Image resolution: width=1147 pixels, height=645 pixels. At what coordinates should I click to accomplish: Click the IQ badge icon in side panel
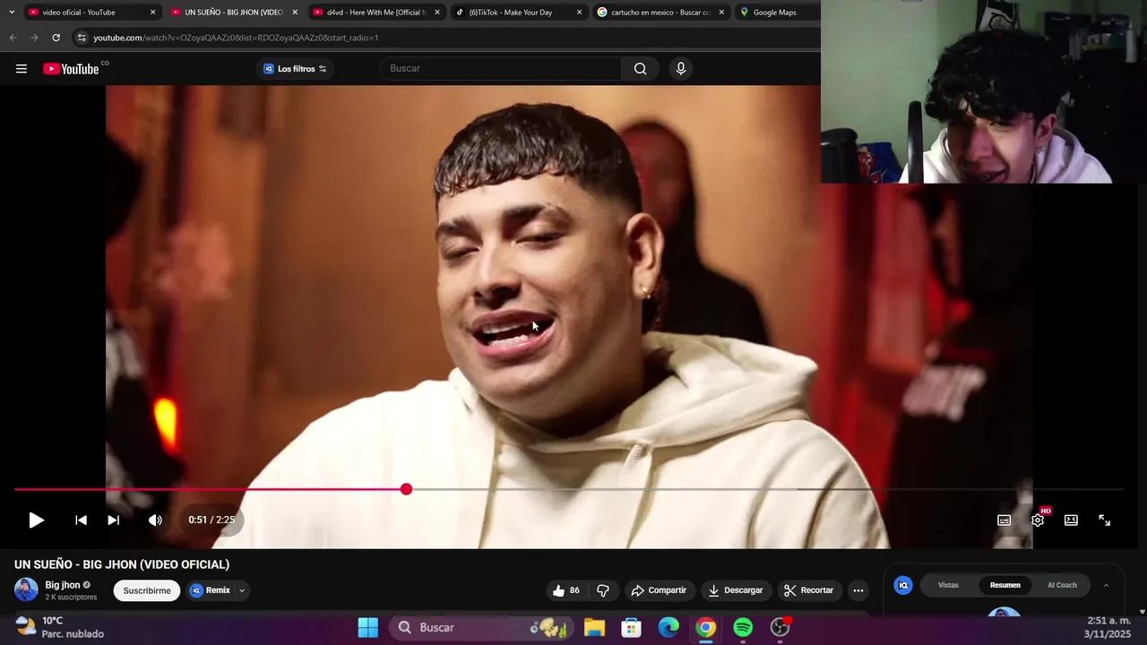click(x=903, y=585)
